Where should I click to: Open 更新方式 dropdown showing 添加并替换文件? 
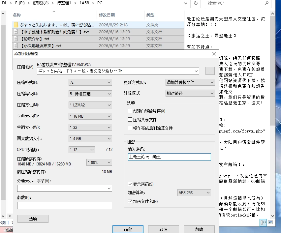[190, 82]
